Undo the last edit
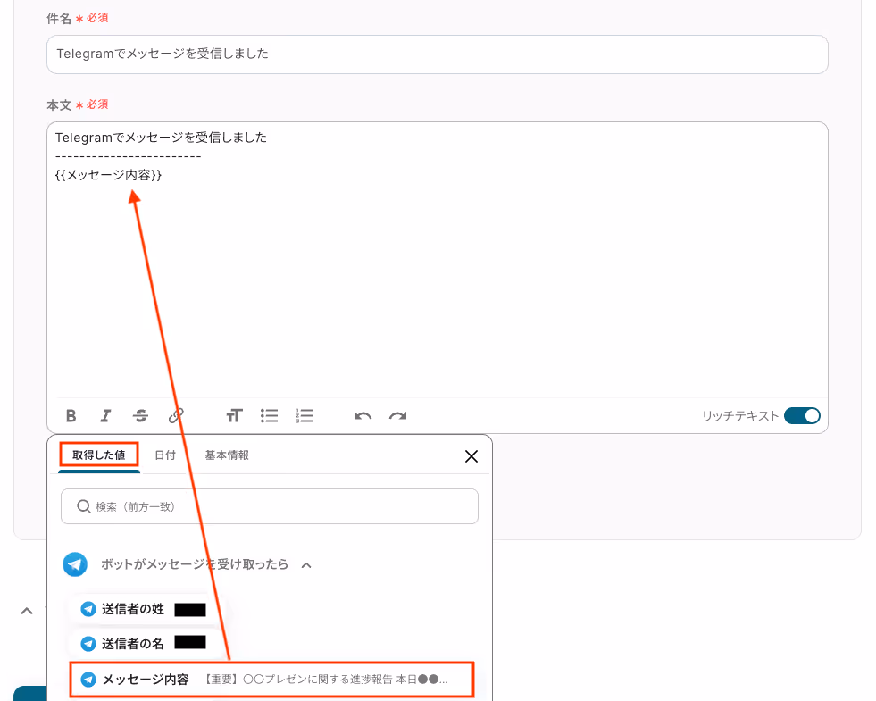 tap(363, 415)
